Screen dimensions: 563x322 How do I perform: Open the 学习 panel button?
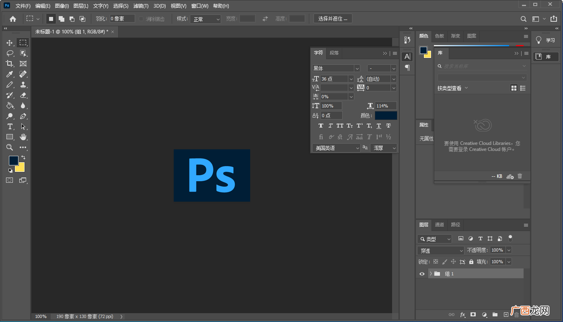[x=545, y=40]
